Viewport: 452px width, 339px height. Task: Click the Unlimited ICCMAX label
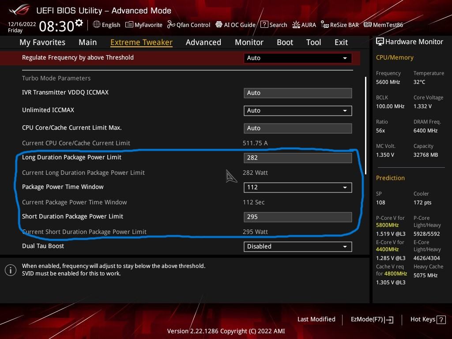coord(48,110)
